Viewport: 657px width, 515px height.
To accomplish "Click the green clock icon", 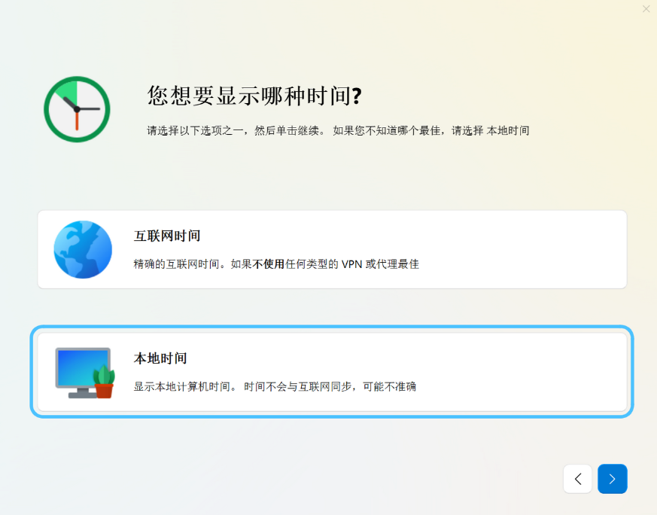I will [76, 108].
